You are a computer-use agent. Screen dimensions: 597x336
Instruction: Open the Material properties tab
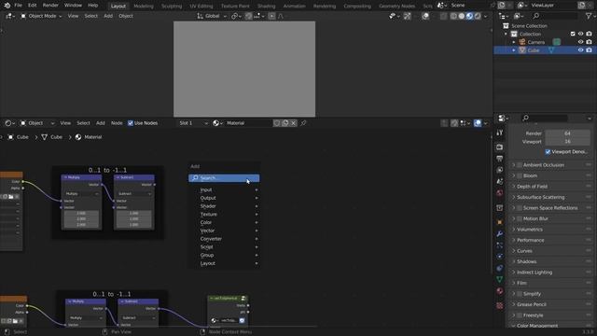(x=500, y=291)
